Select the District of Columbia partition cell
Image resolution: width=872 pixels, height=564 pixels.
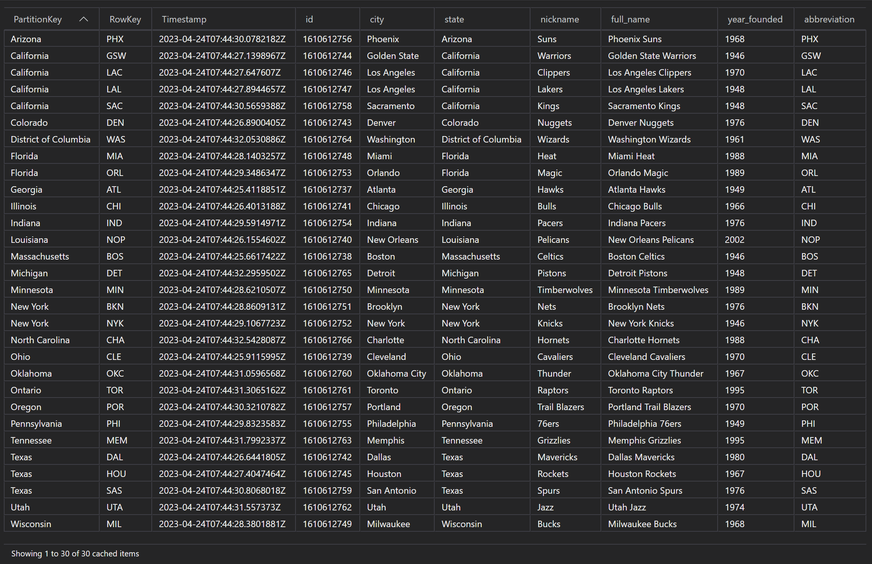coord(51,139)
